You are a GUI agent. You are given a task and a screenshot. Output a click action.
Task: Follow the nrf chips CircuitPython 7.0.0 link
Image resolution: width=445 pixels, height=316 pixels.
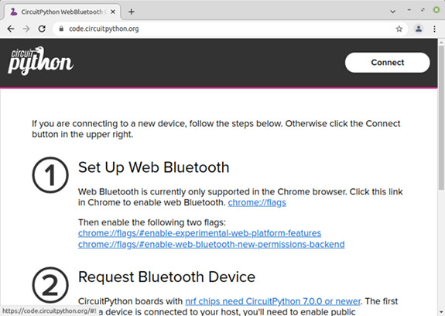click(272, 301)
